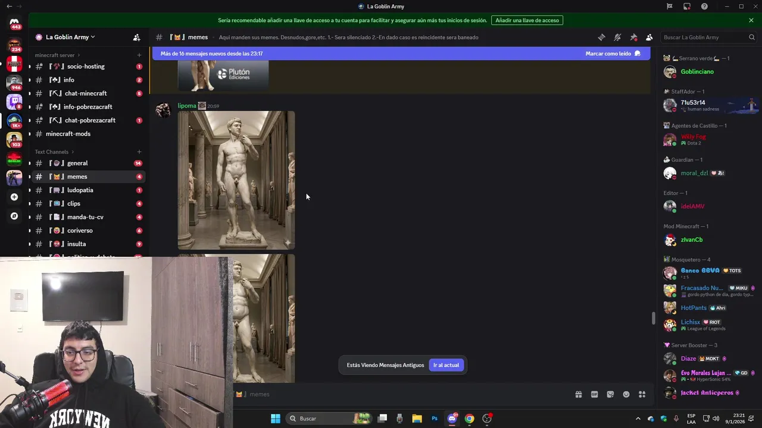Open Windows Start menu
Image resolution: width=762 pixels, height=428 pixels.
point(275,418)
